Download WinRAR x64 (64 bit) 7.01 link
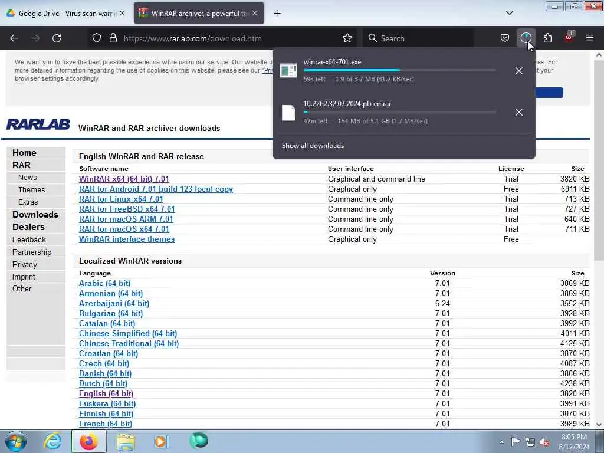This screenshot has height=453, width=604. coord(124,179)
